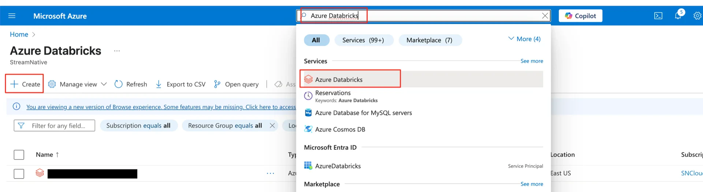Sort by Name column

(x=47, y=155)
